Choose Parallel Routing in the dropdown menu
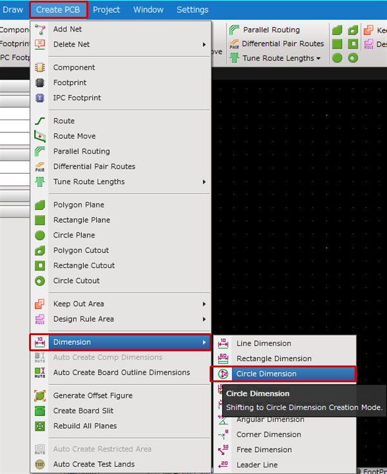Viewport: 387px width, 474px height. (120, 151)
